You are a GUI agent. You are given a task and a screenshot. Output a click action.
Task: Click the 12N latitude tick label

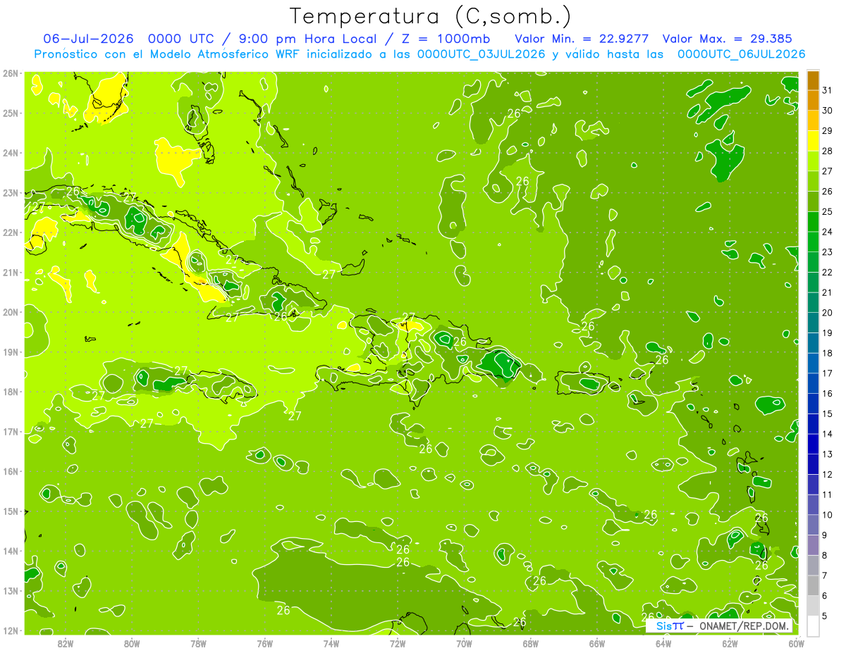click(x=11, y=630)
